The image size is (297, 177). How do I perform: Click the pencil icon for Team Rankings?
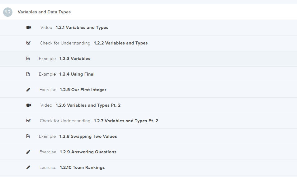pos(28,167)
